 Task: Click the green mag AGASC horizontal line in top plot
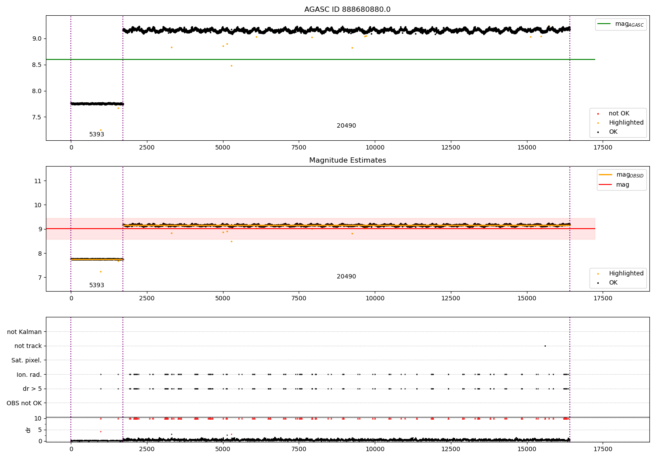(x=320, y=59)
